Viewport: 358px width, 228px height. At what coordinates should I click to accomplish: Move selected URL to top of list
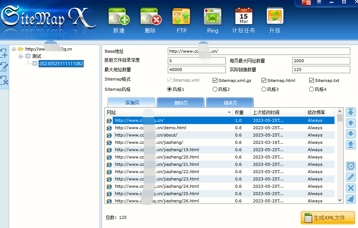tap(351, 112)
